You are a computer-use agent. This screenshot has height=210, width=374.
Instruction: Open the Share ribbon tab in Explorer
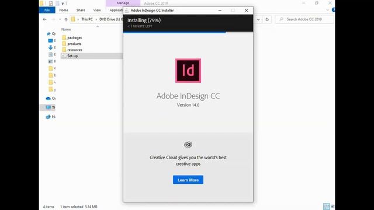pyautogui.click(x=81, y=10)
